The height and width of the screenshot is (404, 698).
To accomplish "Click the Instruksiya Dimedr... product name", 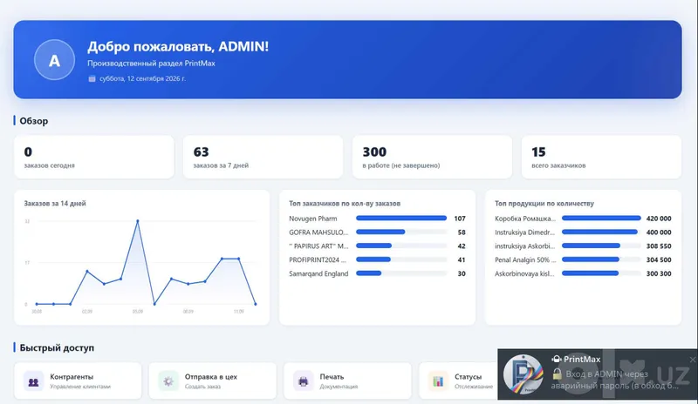I will (525, 232).
